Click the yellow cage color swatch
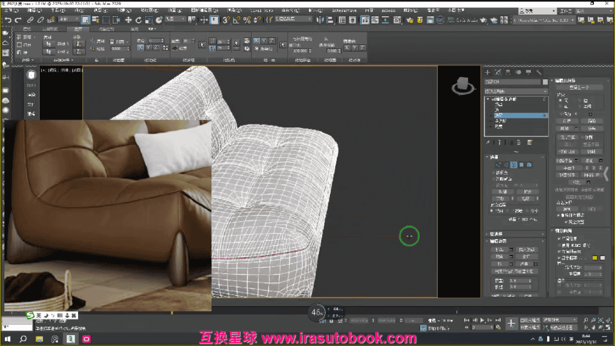The width and height of the screenshot is (615, 346). pyautogui.click(x=595, y=258)
